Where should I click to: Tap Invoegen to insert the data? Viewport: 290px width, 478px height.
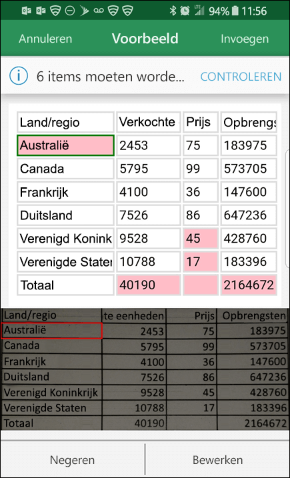[x=245, y=39]
